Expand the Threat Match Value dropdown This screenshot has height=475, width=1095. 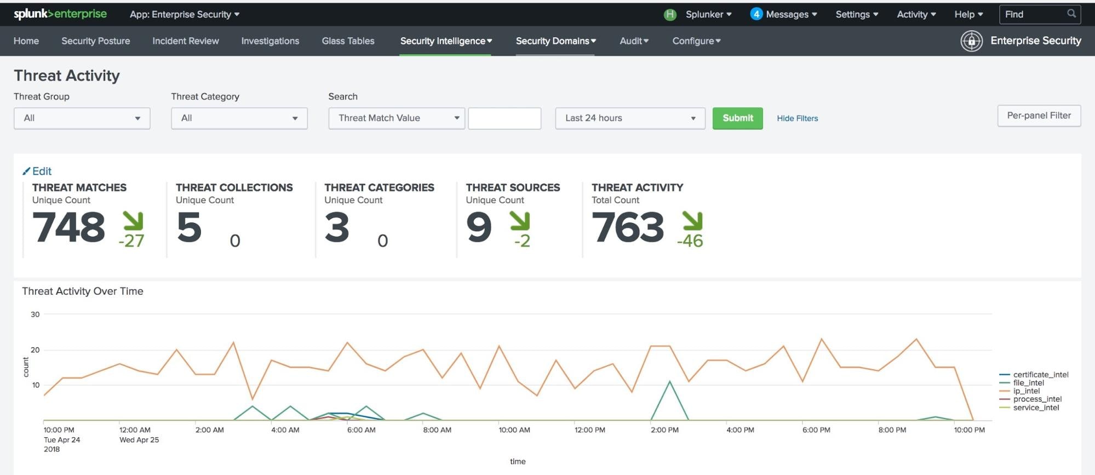[397, 118]
